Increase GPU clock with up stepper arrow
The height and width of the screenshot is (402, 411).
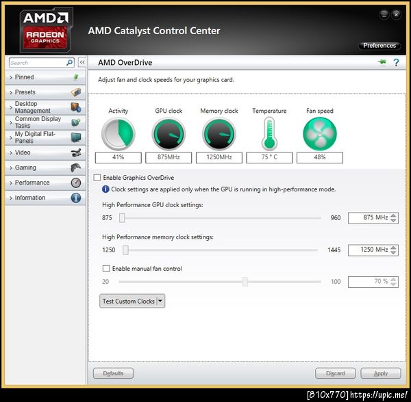pyautogui.click(x=393, y=215)
